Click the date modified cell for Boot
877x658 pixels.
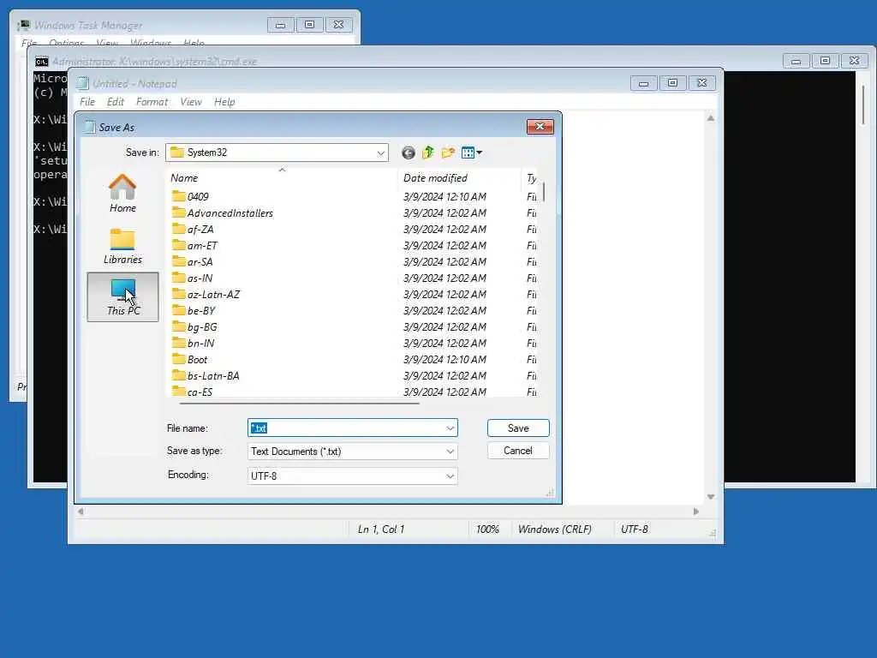coord(444,359)
